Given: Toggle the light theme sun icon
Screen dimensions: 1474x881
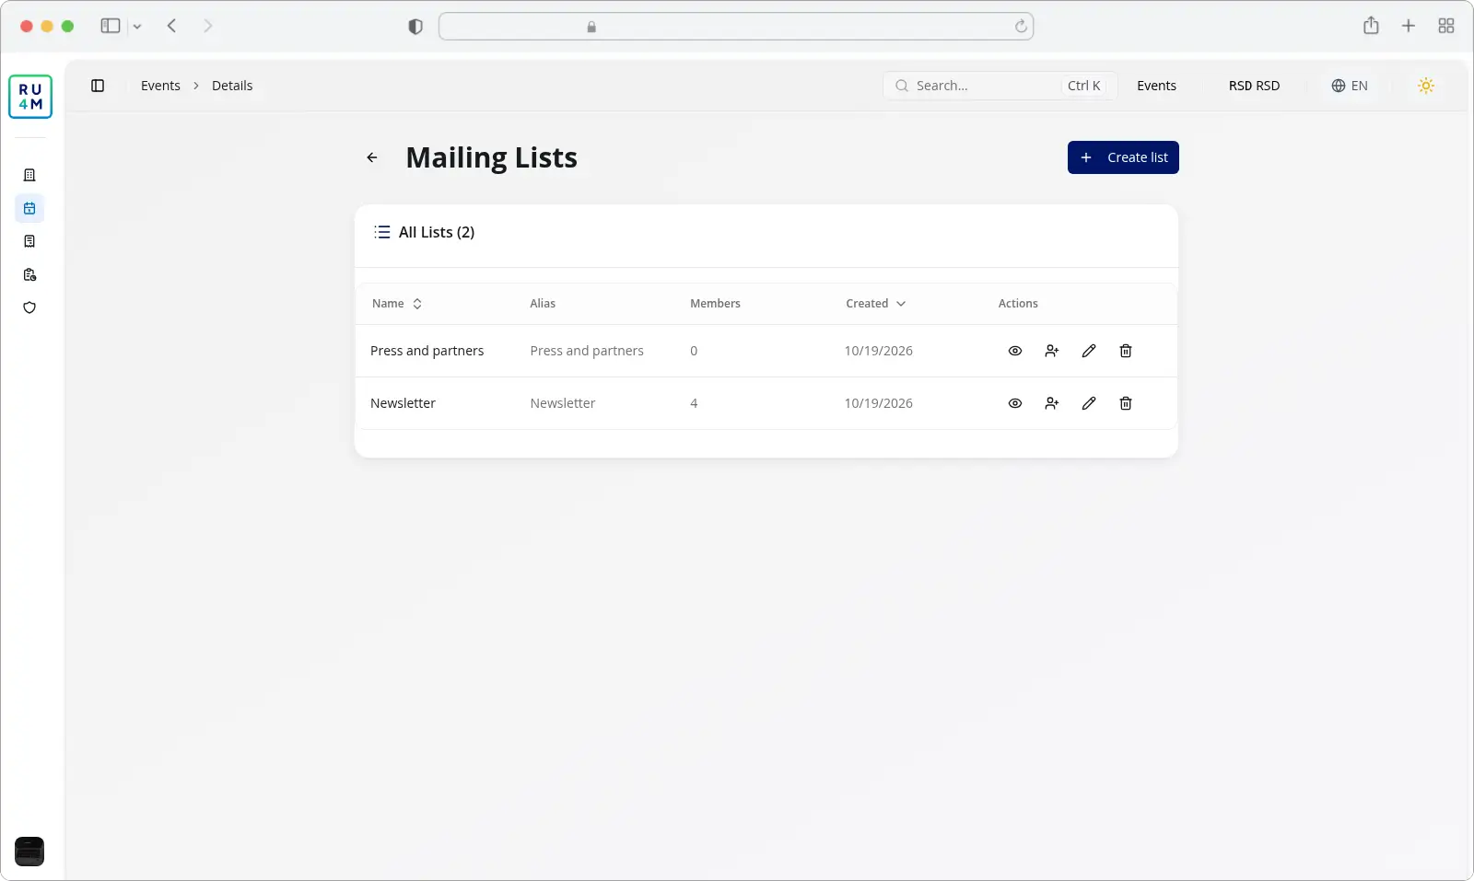Looking at the screenshot, I should 1426,86.
